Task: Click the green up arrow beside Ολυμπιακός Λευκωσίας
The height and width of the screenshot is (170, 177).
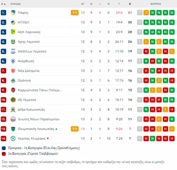Action: pos(56,129)
